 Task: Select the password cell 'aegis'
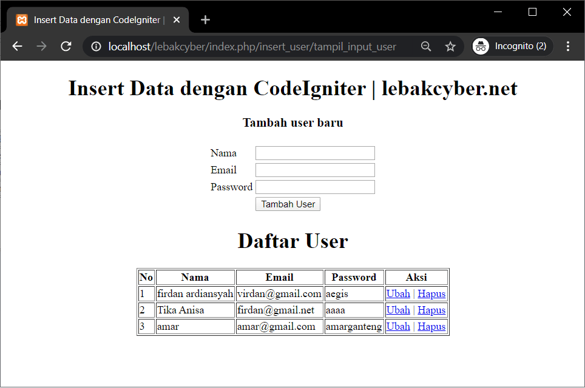coord(354,293)
